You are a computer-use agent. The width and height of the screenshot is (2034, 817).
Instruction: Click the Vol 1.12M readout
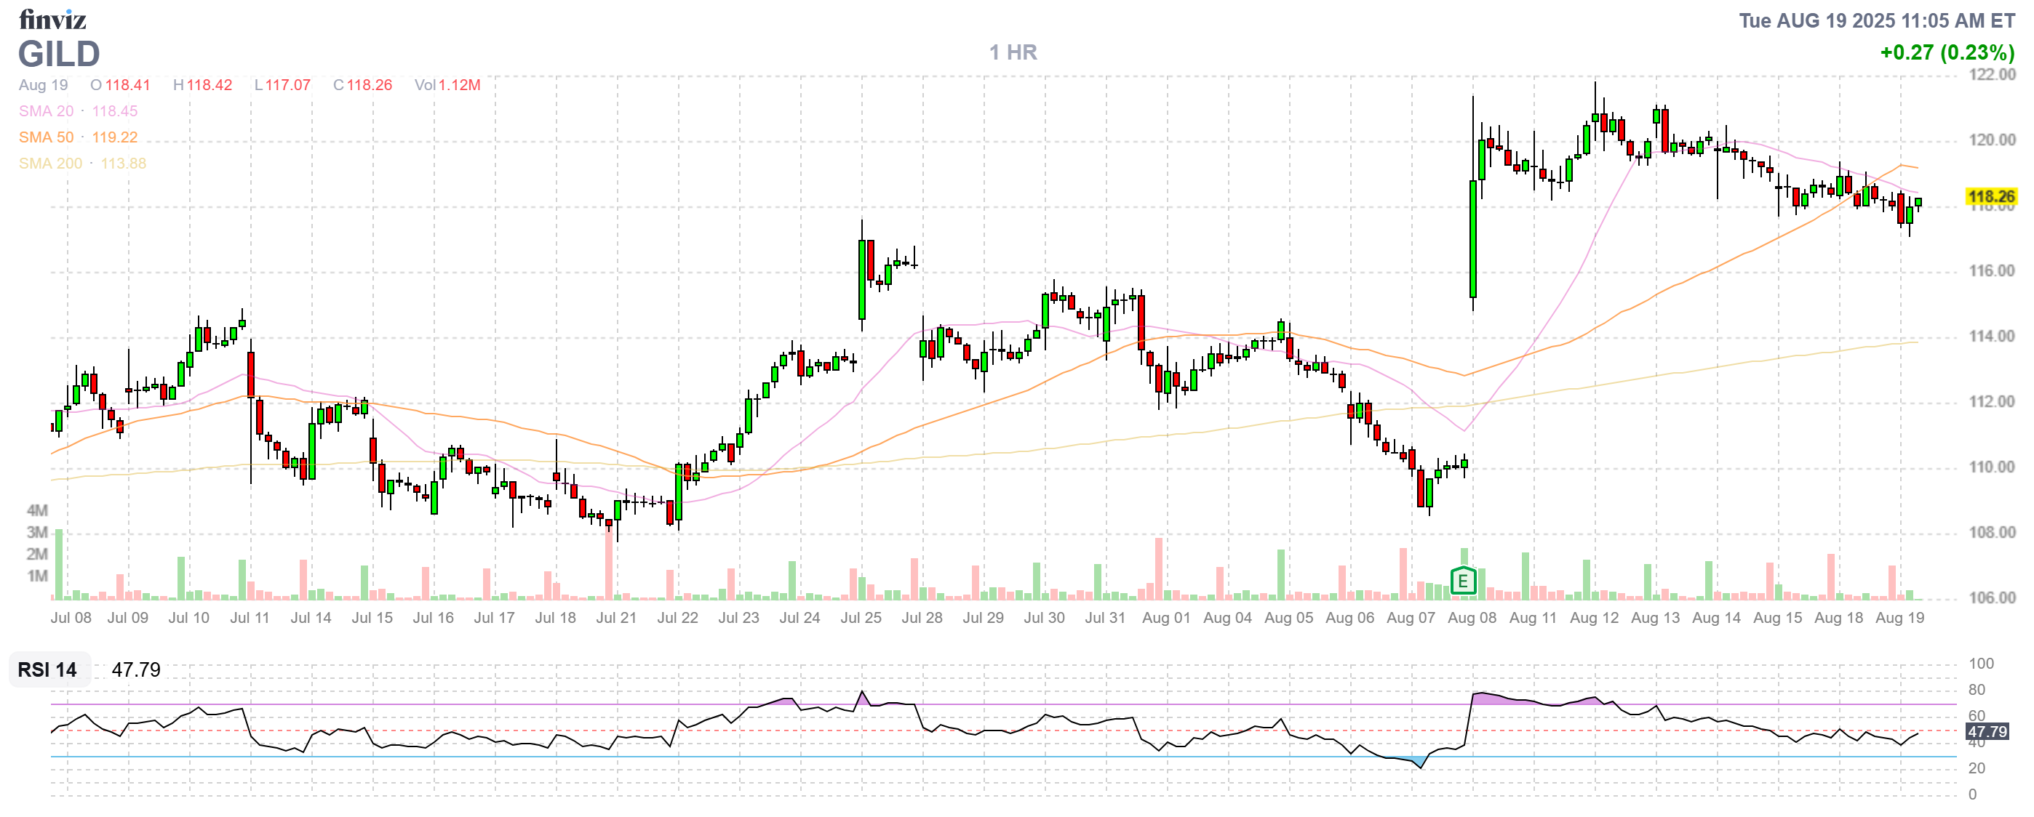pyautogui.click(x=447, y=85)
